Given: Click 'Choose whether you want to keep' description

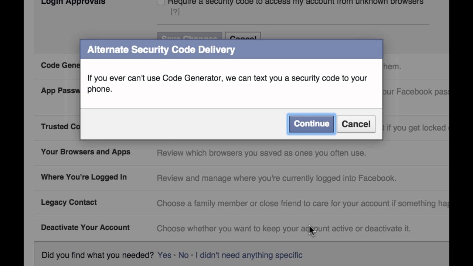Looking at the screenshot, I should point(283,228).
